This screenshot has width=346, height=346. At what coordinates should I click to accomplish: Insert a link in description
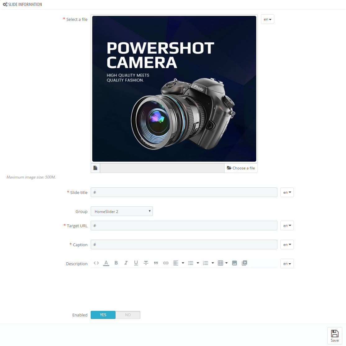[166, 263]
